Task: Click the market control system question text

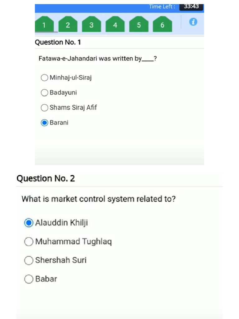Action: 99,199
